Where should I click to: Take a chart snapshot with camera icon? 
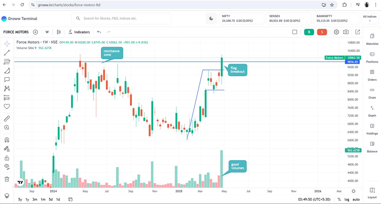coord(346,32)
